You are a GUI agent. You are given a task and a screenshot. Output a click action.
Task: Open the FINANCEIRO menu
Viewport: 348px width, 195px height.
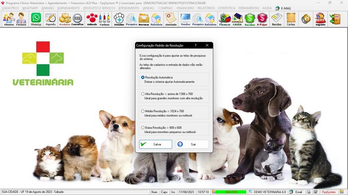(185, 8)
